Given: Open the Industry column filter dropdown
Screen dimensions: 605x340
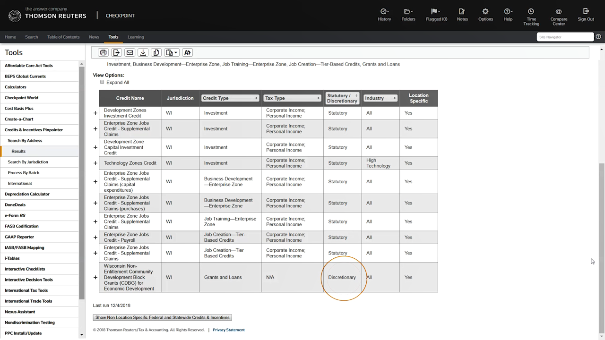Looking at the screenshot, I should [380, 98].
